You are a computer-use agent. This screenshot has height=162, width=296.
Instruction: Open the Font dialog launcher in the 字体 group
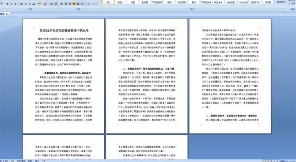tap(57, 9)
